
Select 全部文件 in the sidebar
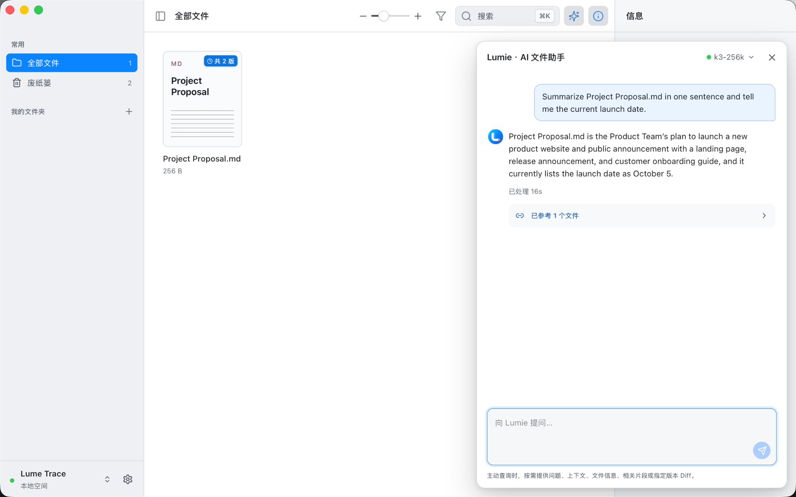[72, 63]
